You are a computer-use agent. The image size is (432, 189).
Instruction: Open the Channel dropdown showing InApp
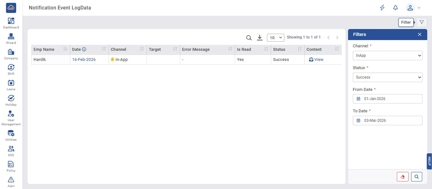coord(387,56)
